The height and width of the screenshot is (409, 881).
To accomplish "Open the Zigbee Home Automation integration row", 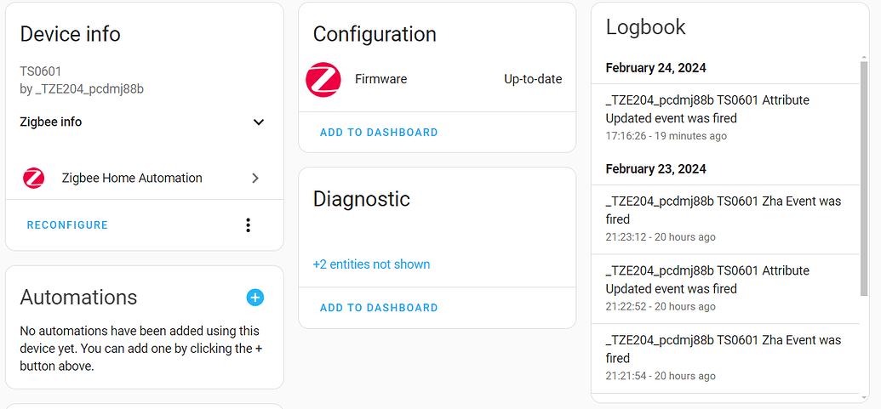I will pos(145,179).
